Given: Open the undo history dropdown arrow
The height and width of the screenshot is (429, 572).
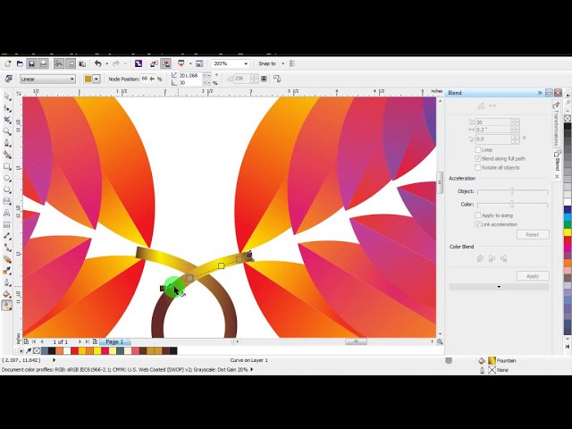Looking at the screenshot, I should click(x=107, y=63).
